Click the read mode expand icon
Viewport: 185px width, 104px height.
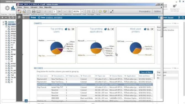point(112,11)
